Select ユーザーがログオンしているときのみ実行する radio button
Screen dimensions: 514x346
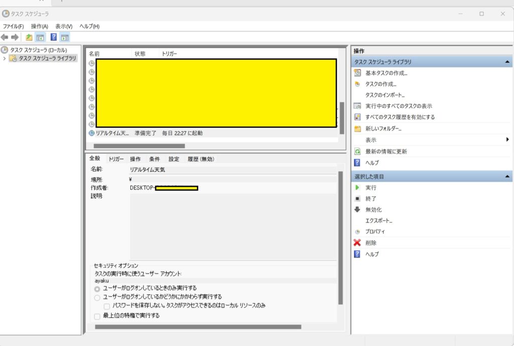97,288
